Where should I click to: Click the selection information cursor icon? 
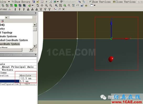[x=80, y=2]
